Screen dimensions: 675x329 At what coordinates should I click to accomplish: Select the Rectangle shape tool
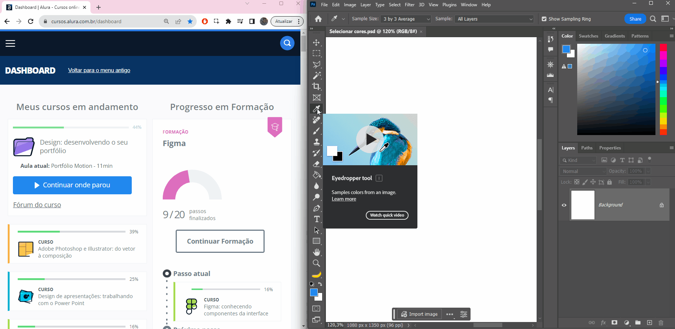(316, 241)
